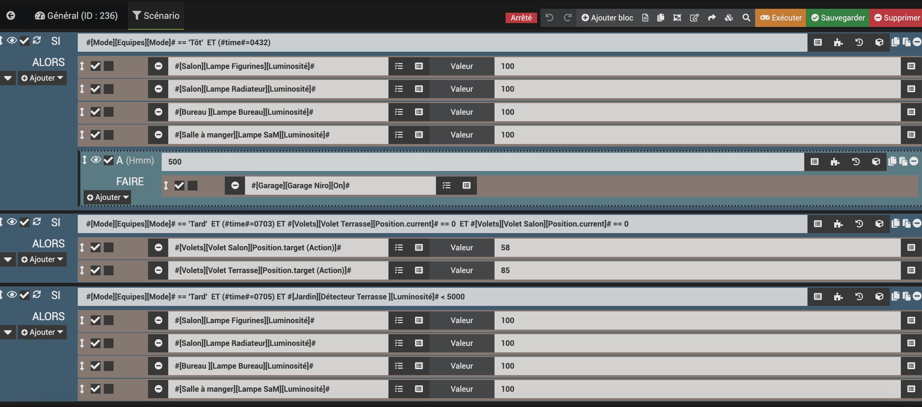Open equipment puzzle picker for 'Tôt' condition
Screen dimensions: 922x407
click(838, 43)
